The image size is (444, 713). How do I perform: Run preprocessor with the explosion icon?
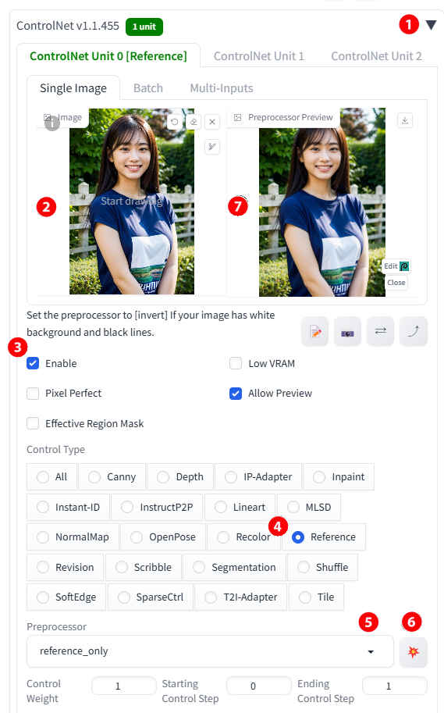(413, 652)
